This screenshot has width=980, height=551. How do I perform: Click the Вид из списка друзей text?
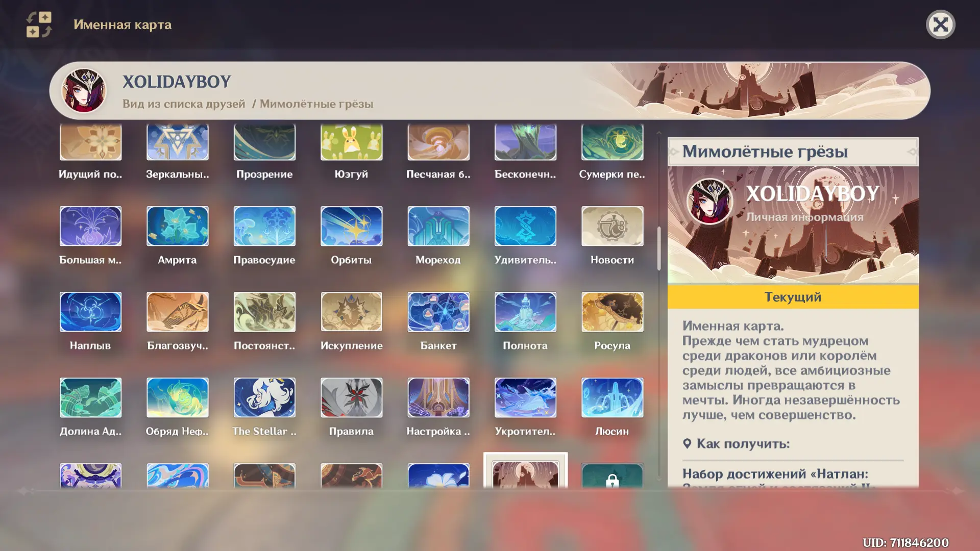[184, 104]
